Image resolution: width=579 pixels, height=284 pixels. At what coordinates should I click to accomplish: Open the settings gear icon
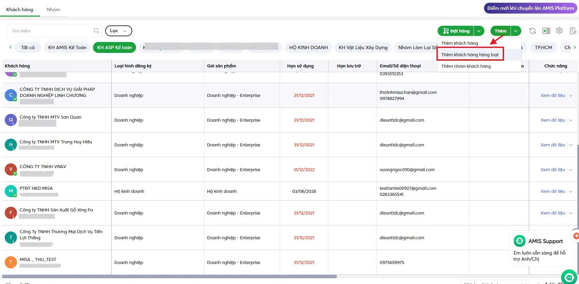(559, 31)
